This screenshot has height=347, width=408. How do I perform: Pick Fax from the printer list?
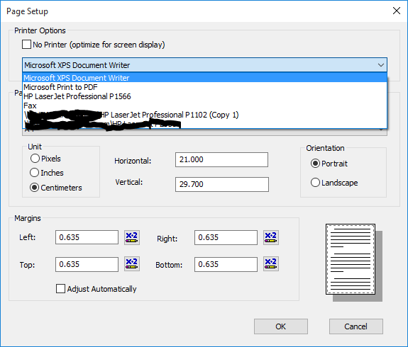205,106
